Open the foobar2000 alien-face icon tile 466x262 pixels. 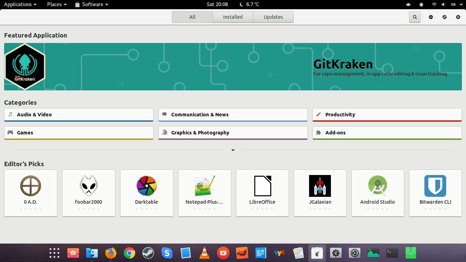[x=89, y=193]
